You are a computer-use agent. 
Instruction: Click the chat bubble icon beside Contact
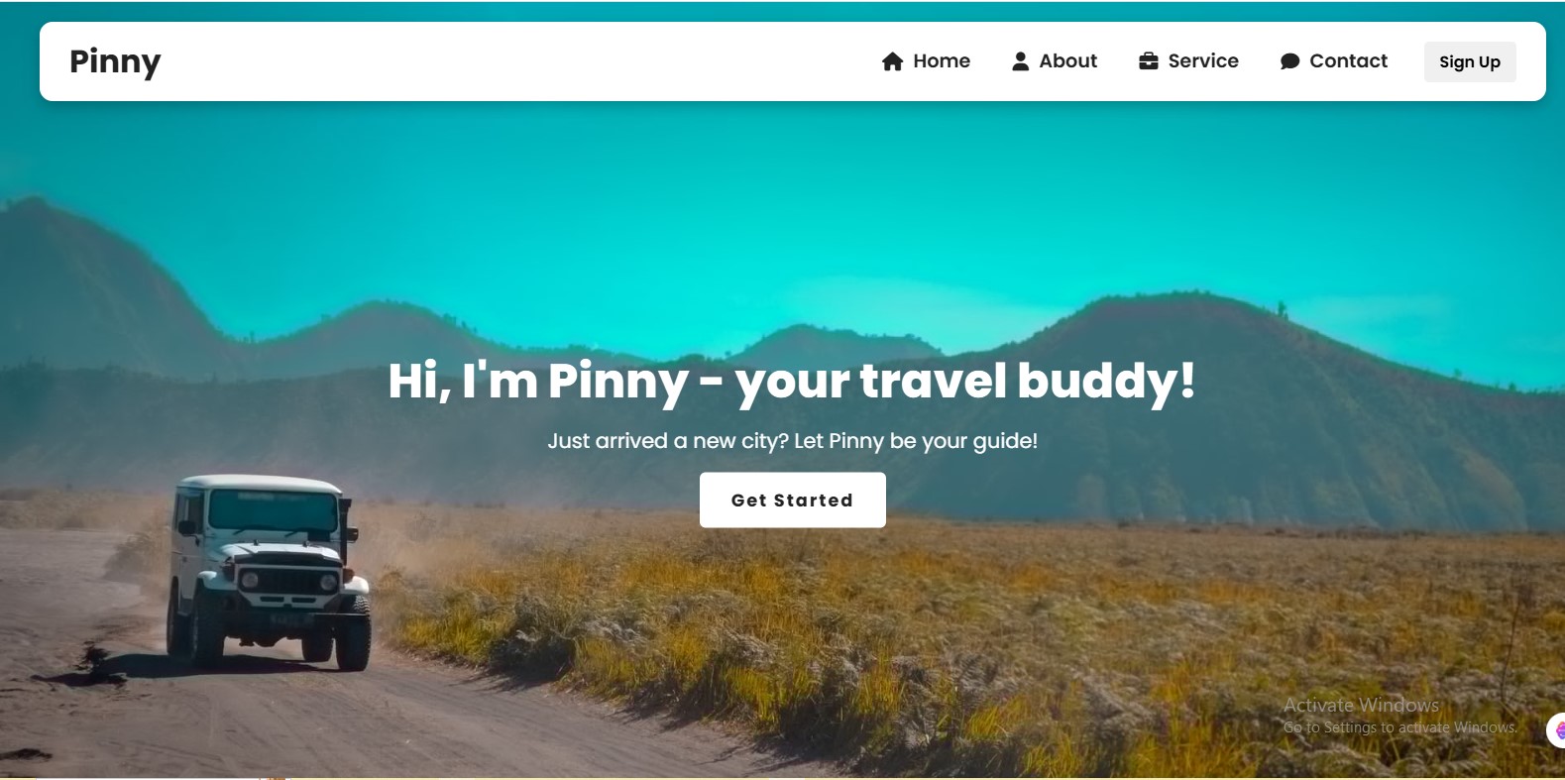pyautogui.click(x=1289, y=61)
